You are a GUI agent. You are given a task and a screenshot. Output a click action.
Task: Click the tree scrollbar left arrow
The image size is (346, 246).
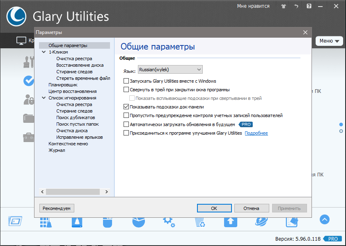point(42,192)
